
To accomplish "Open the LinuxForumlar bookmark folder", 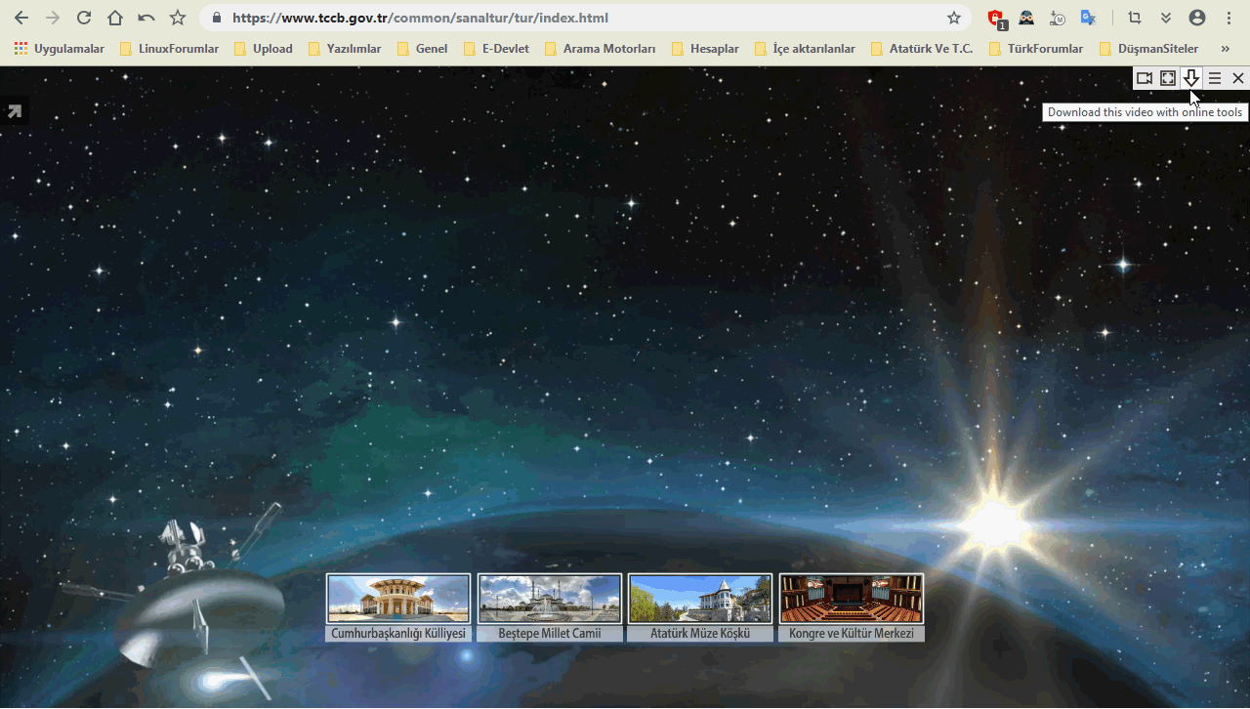I will tap(169, 49).
